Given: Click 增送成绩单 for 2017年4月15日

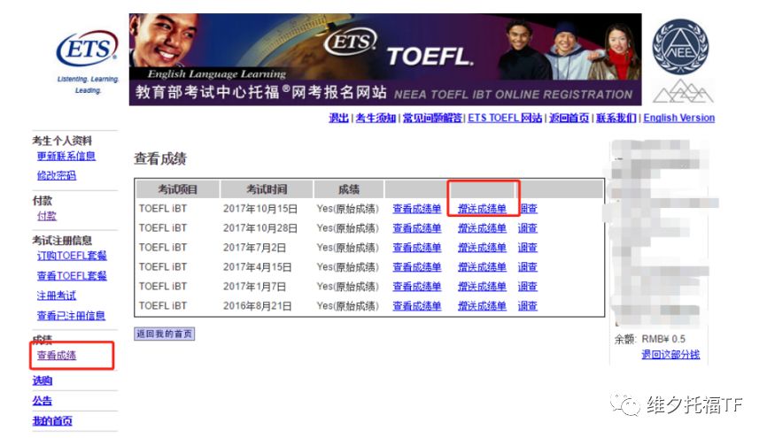Looking at the screenshot, I should pos(482,267).
